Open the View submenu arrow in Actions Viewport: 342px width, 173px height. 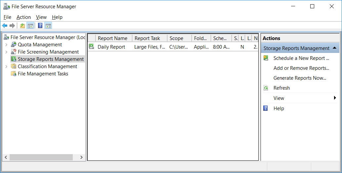(335, 98)
